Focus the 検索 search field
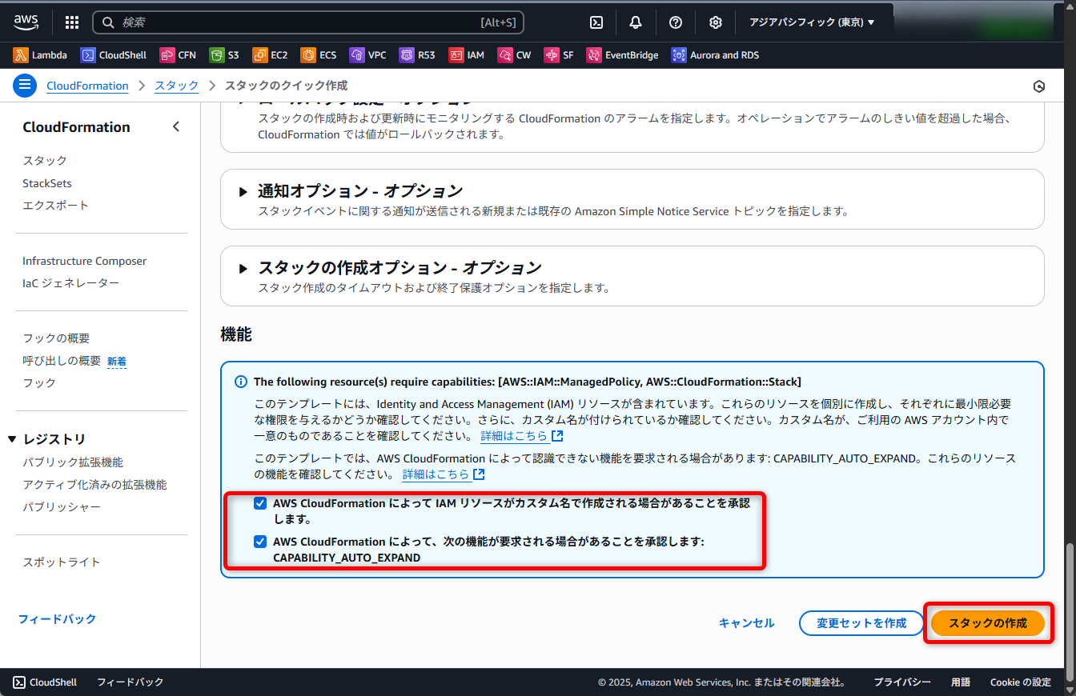The image size is (1076, 696). [308, 22]
